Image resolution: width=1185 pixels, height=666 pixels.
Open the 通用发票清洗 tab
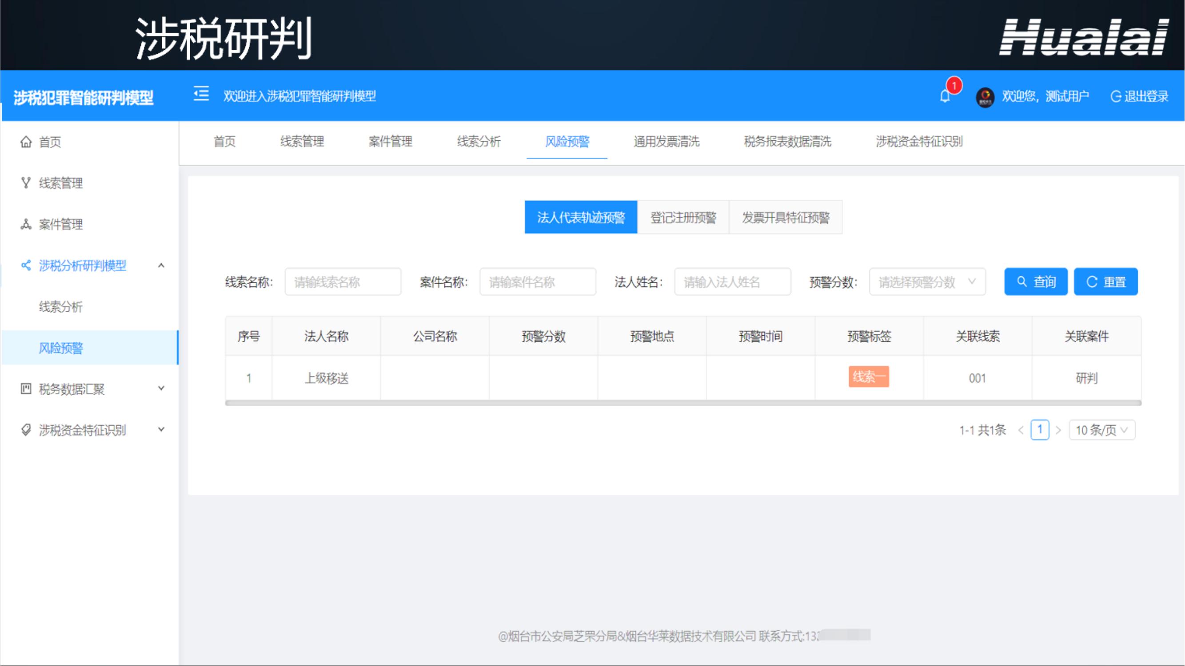pyautogui.click(x=666, y=142)
